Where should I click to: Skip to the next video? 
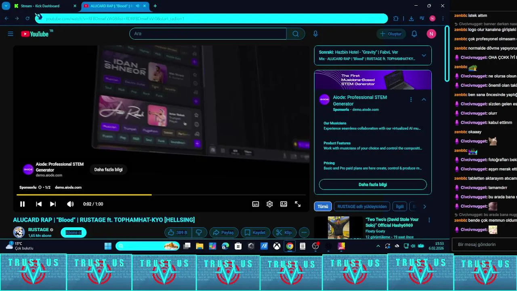(x=53, y=204)
